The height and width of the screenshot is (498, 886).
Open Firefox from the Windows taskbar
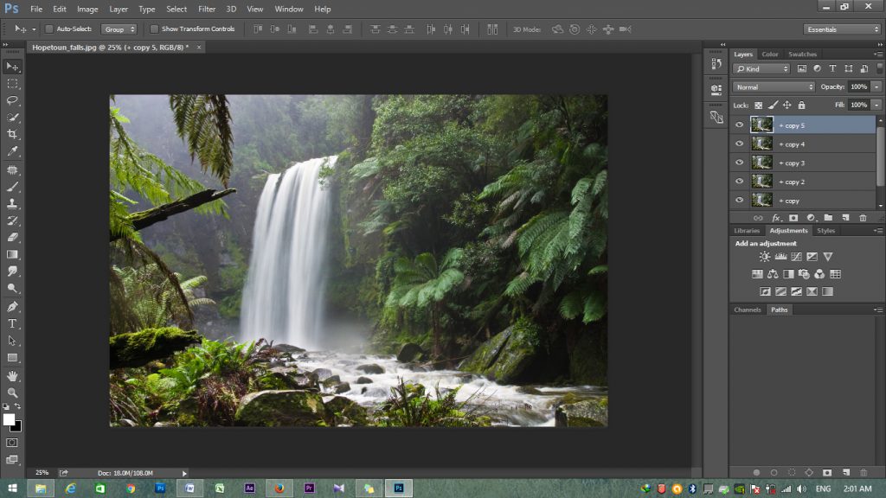pyautogui.click(x=279, y=488)
